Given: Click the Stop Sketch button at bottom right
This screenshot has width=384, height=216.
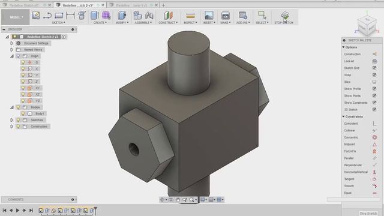Looking at the screenshot, I should tap(368, 214).
